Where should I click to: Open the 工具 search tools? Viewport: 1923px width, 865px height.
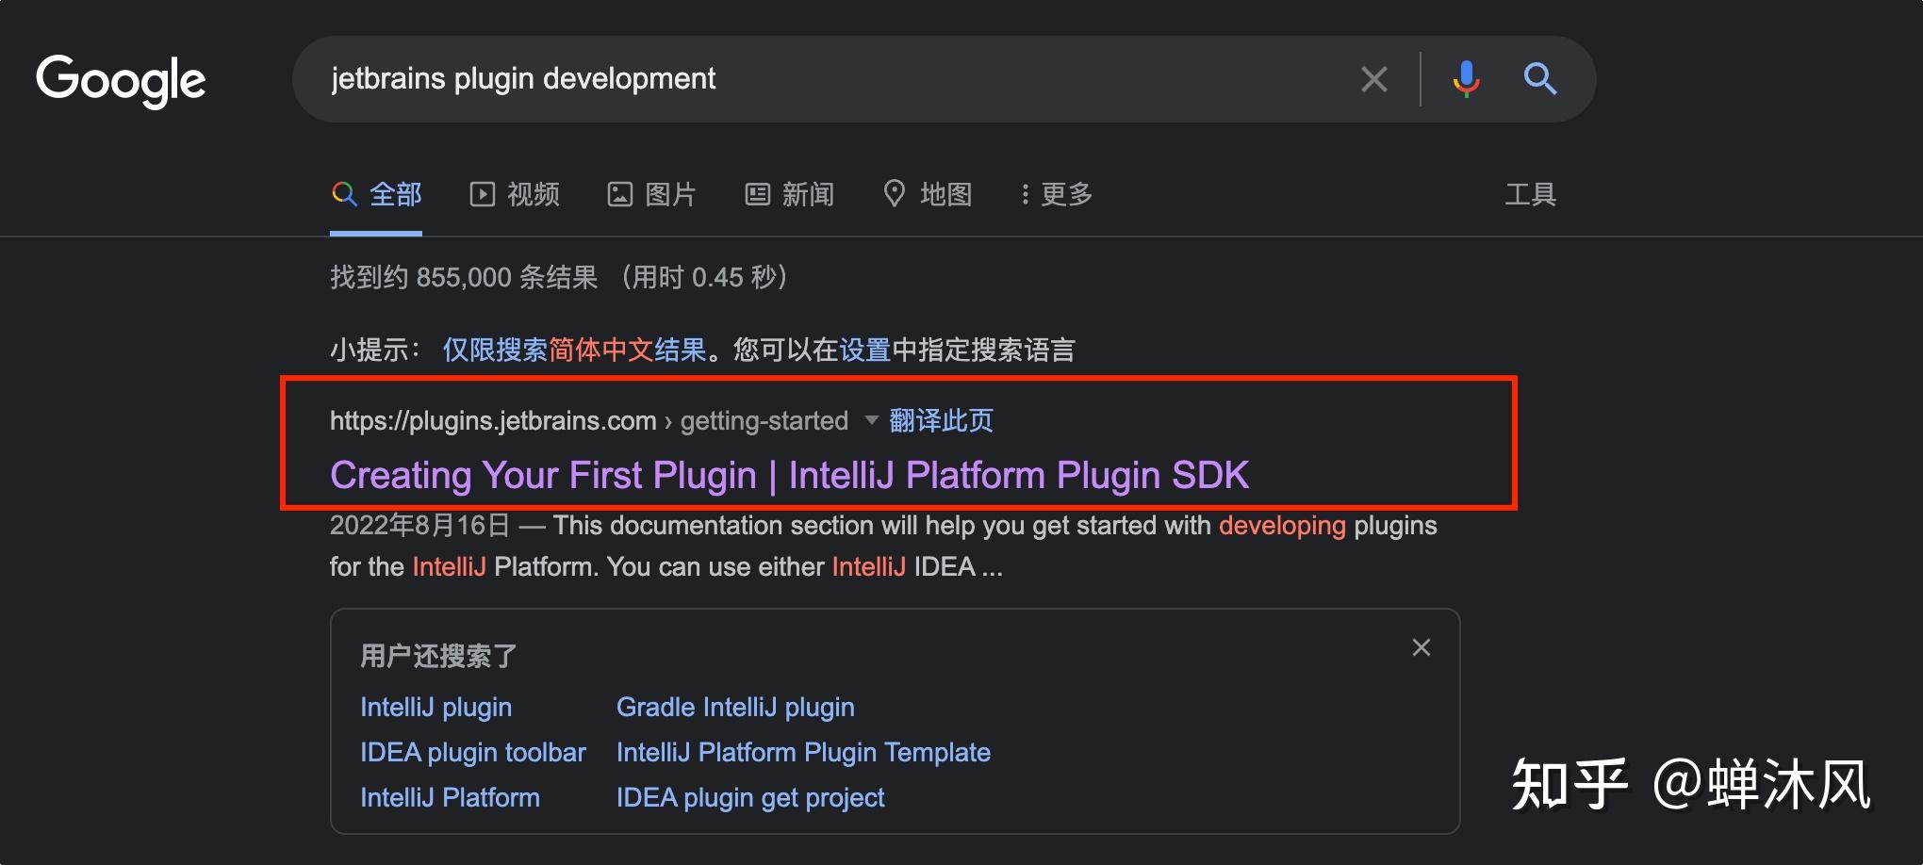tap(1529, 194)
